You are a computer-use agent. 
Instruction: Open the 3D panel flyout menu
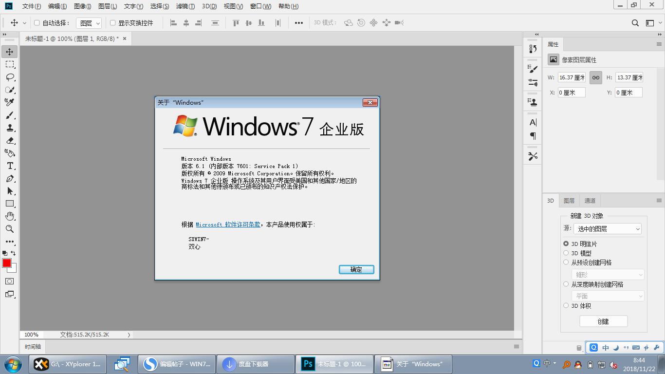(659, 200)
